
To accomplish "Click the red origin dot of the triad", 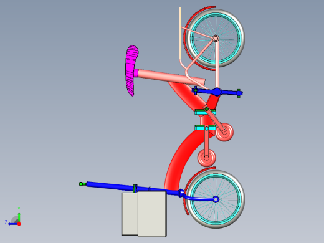I will click(19, 224).
